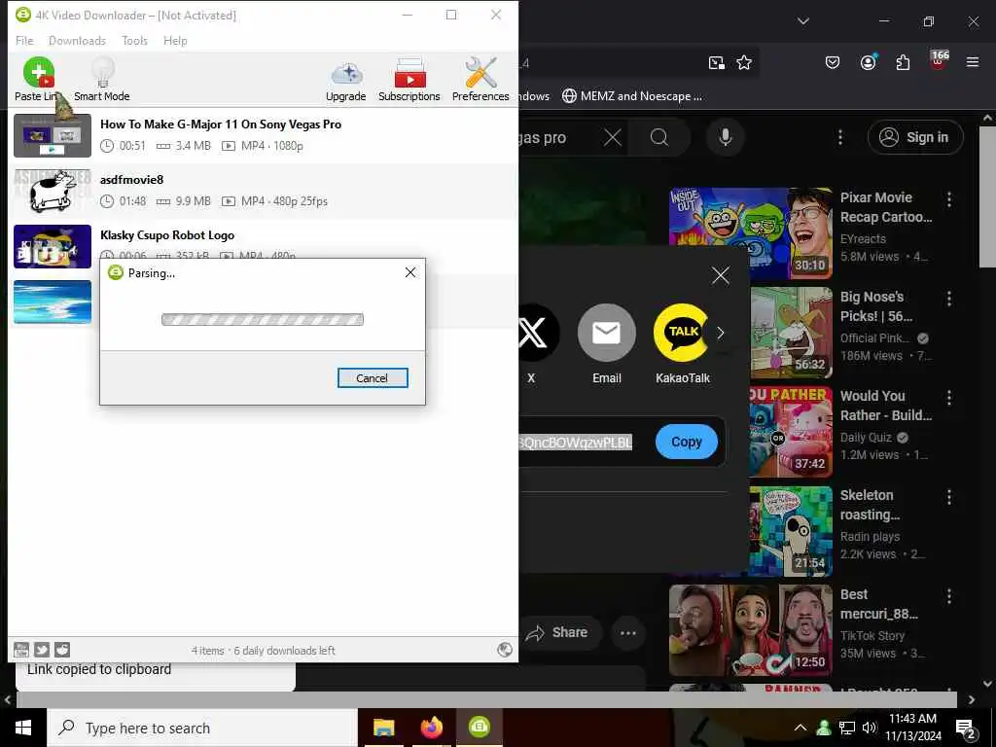Screen dimensions: 996x747
Task: Click picture-in-picture icon in address bar
Action: click(717, 62)
